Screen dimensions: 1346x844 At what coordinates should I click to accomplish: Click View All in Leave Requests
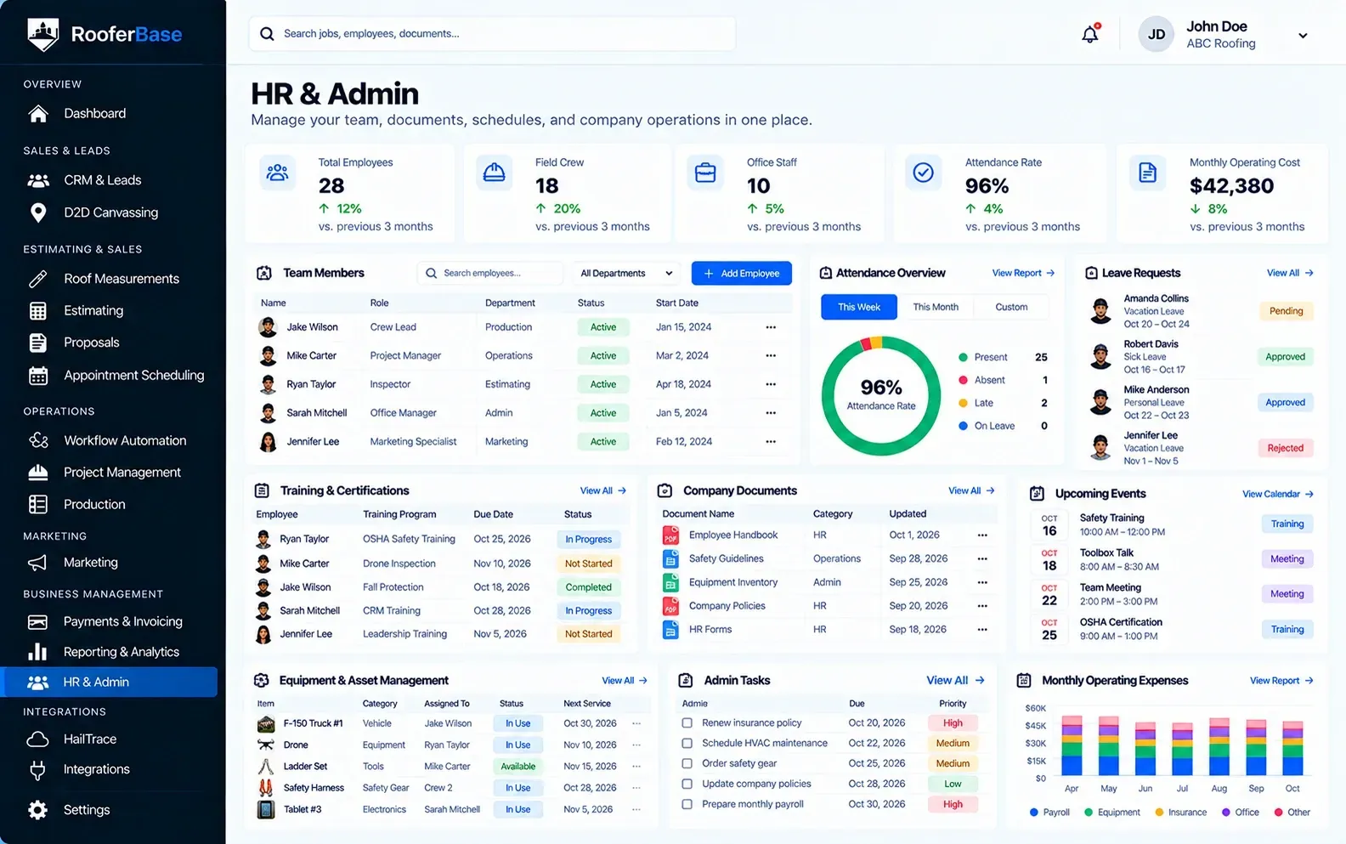coord(1290,273)
